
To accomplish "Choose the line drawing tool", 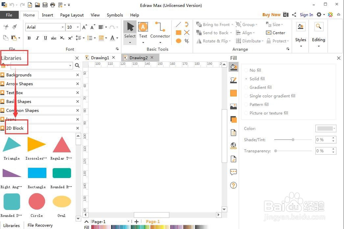I will click(178, 24).
